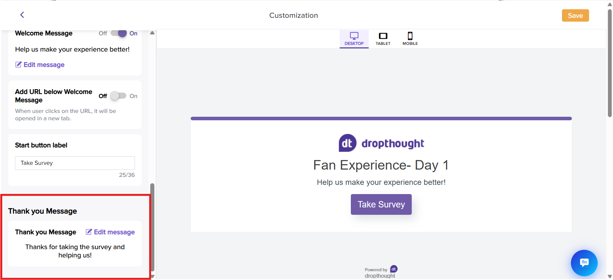This screenshot has height=280, width=613.
Task: Click the Take Survey preview button
Action: [381, 204]
